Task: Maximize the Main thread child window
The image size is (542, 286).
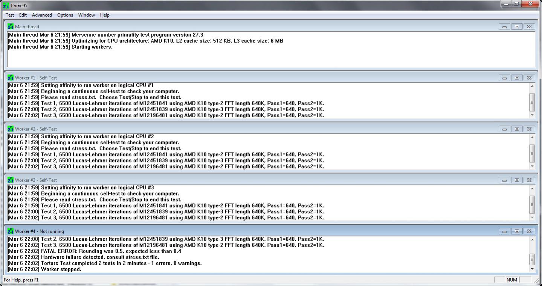Action: click(x=517, y=27)
